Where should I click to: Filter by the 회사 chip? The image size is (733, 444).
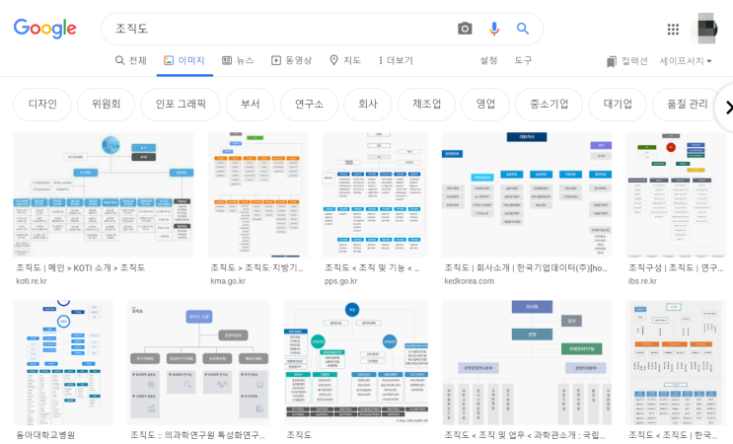coord(368,104)
